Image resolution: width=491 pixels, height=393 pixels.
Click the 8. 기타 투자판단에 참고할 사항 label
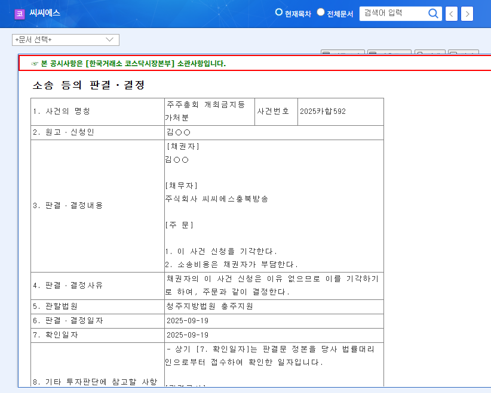pos(95,382)
